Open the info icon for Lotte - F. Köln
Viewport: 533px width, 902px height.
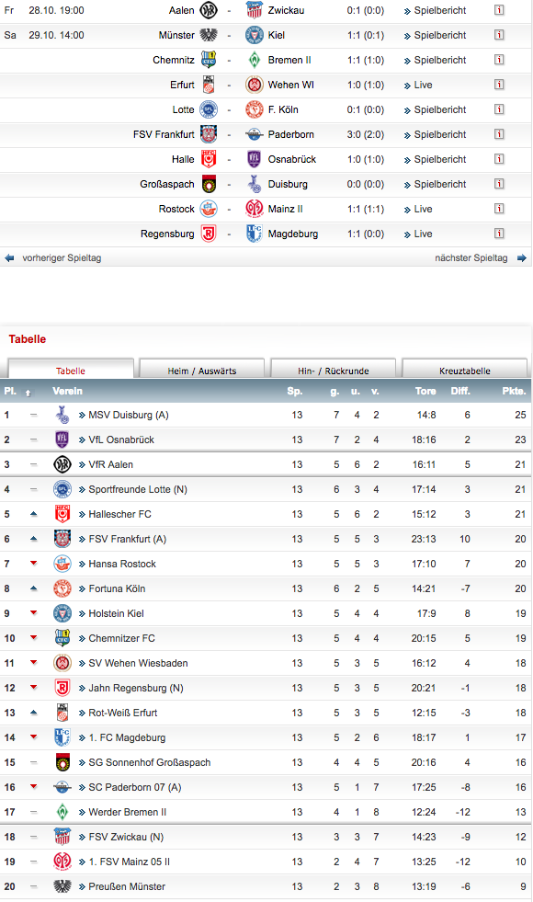(x=499, y=109)
